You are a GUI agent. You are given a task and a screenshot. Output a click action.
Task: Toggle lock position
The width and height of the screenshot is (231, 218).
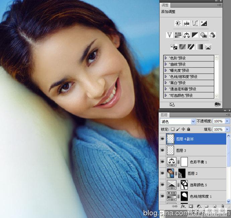[x=183, y=129]
